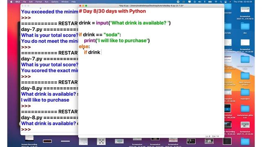Click the day-8.py window title bar text
Image resolution: width=262 pixels, height=147 pixels.
[x=151, y=6]
